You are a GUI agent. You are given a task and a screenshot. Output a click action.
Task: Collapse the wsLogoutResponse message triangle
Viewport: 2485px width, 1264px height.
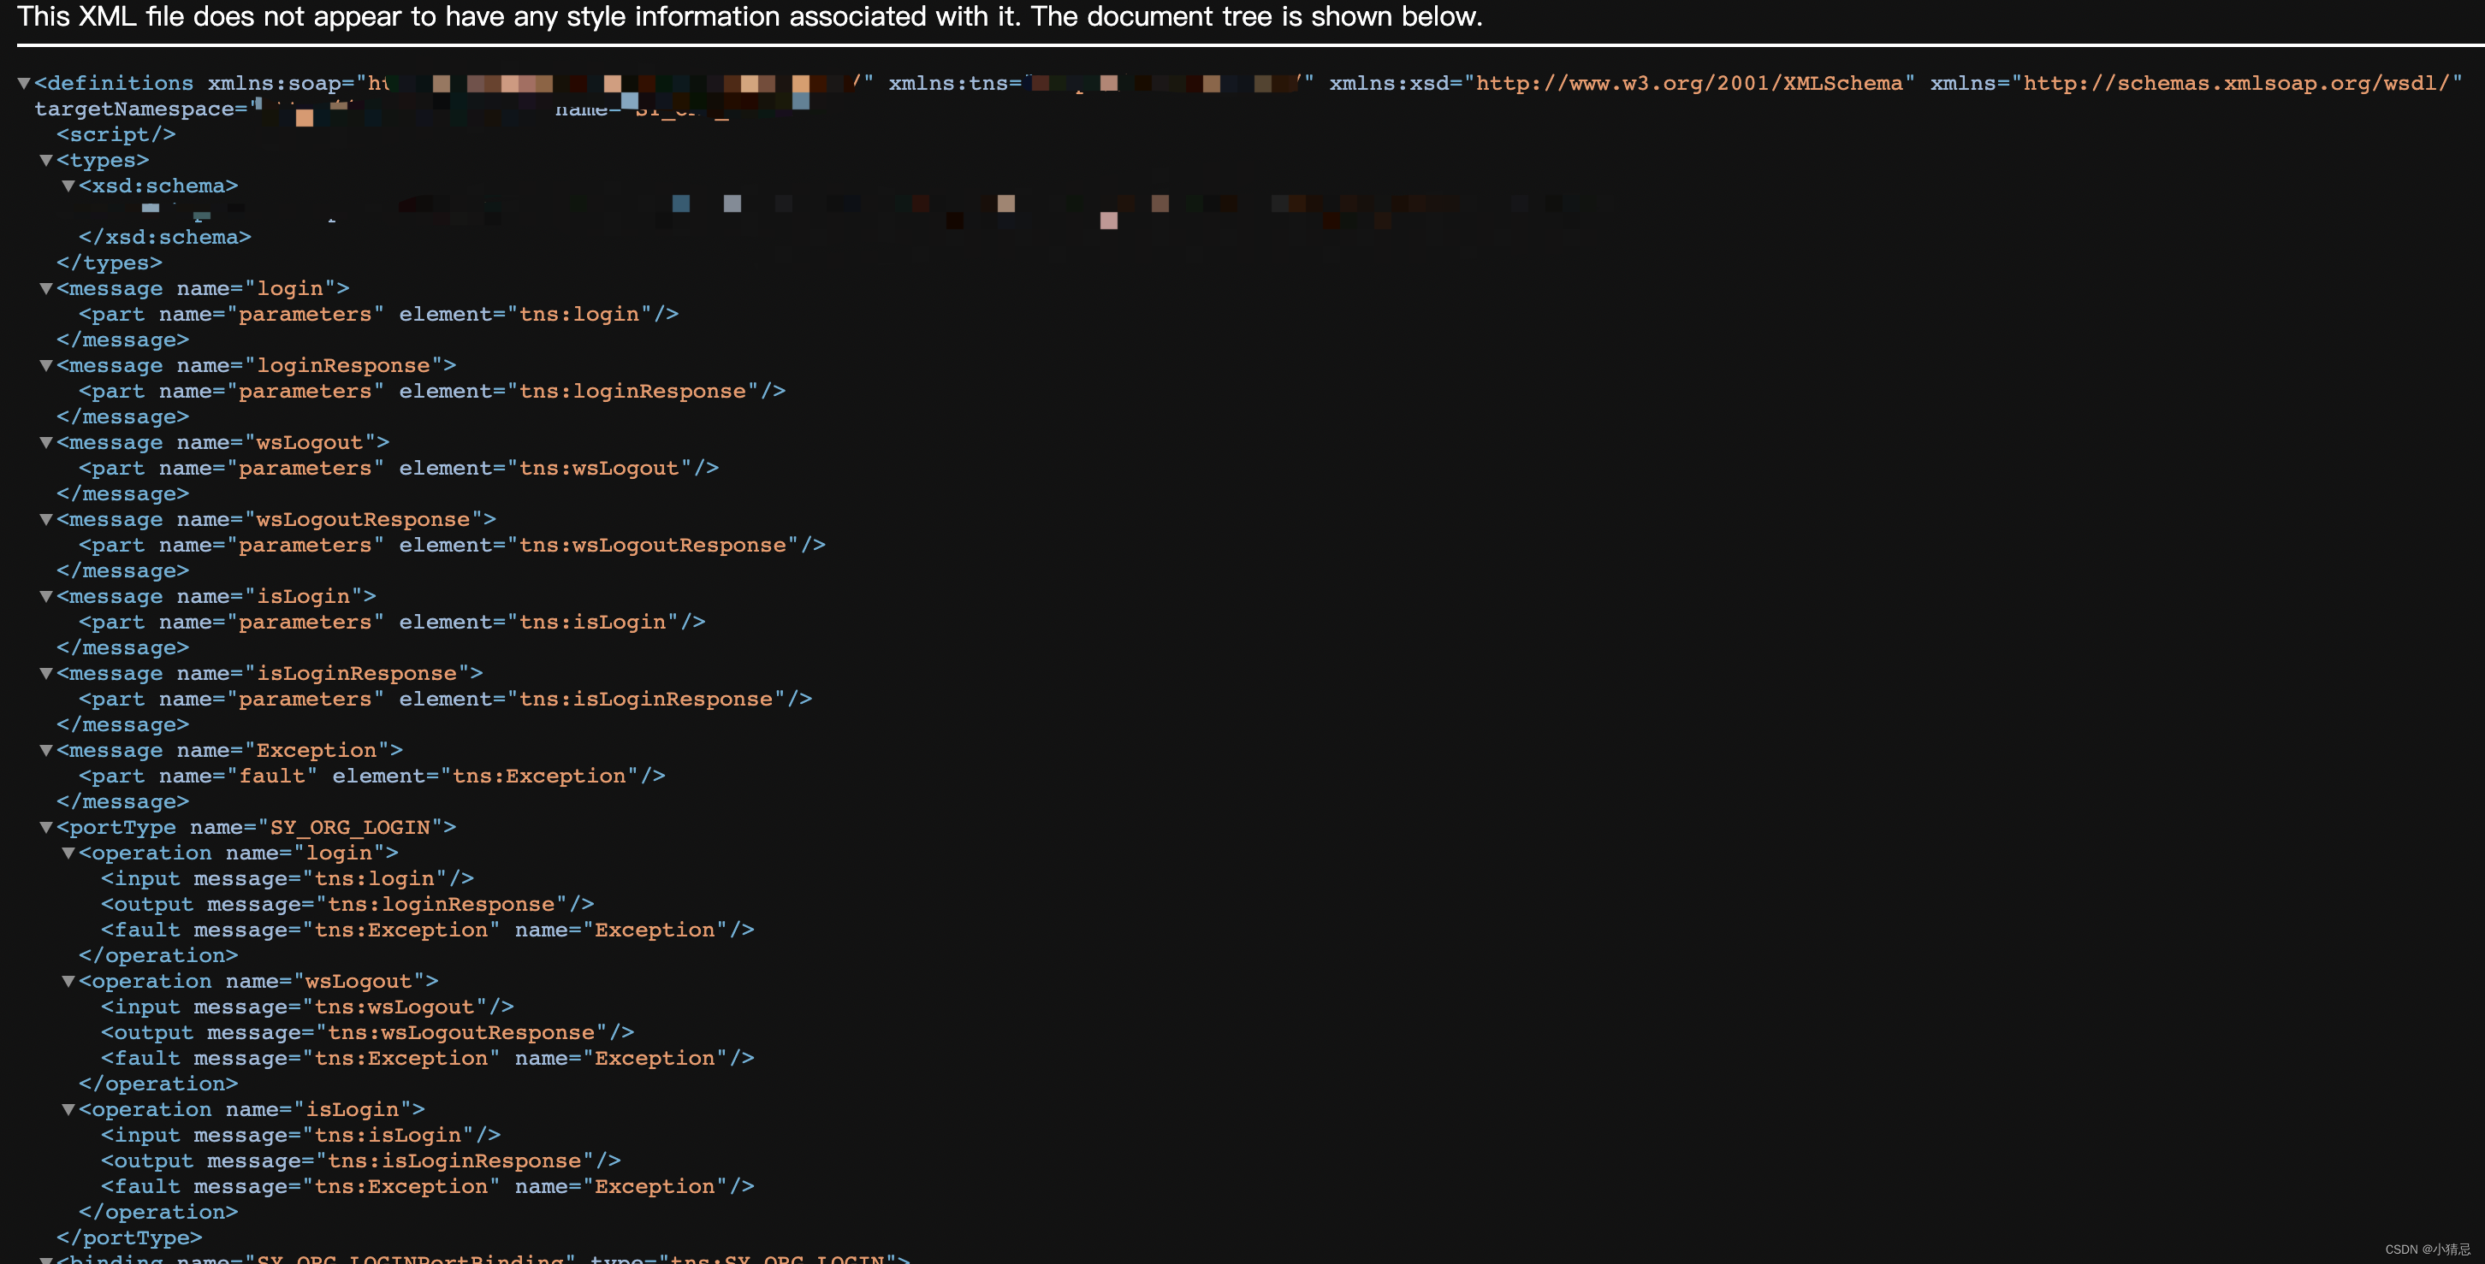(x=45, y=520)
